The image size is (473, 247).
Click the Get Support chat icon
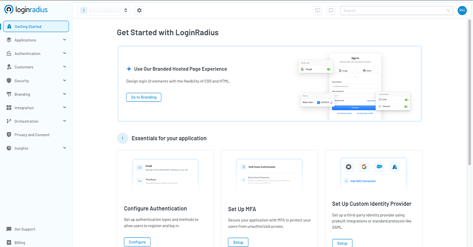click(9, 229)
